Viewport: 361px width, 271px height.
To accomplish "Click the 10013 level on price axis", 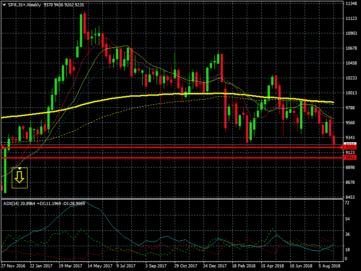I will (351, 93).
